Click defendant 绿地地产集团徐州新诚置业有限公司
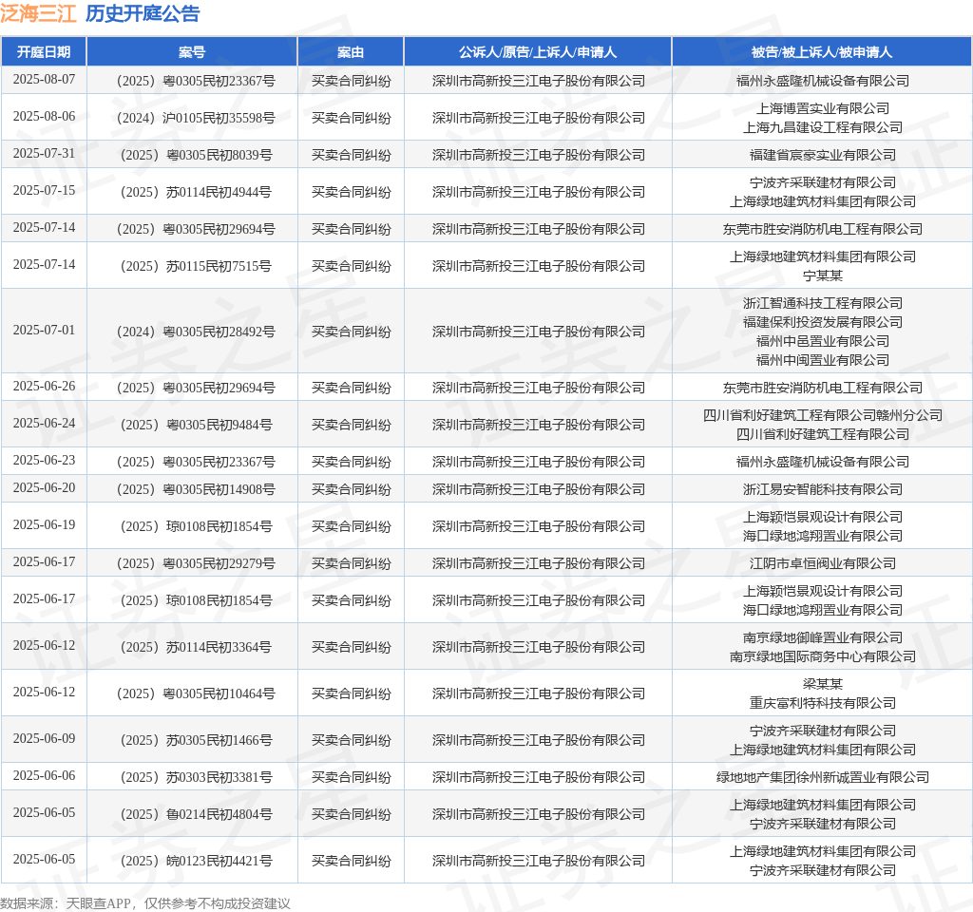 click(x=823, y=777)
